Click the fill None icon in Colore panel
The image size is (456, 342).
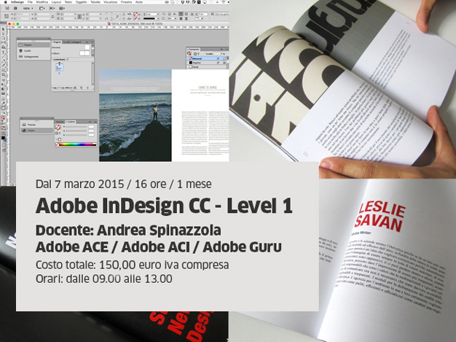click(58, 128)
